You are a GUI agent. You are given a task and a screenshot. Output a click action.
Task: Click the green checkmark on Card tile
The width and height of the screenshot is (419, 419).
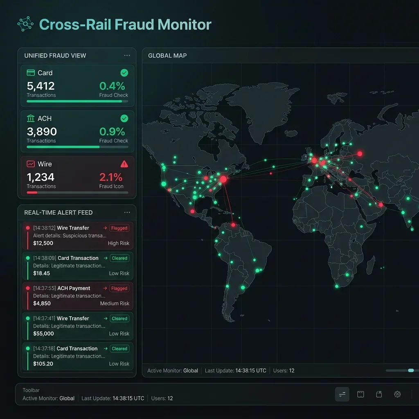[124, 73]
